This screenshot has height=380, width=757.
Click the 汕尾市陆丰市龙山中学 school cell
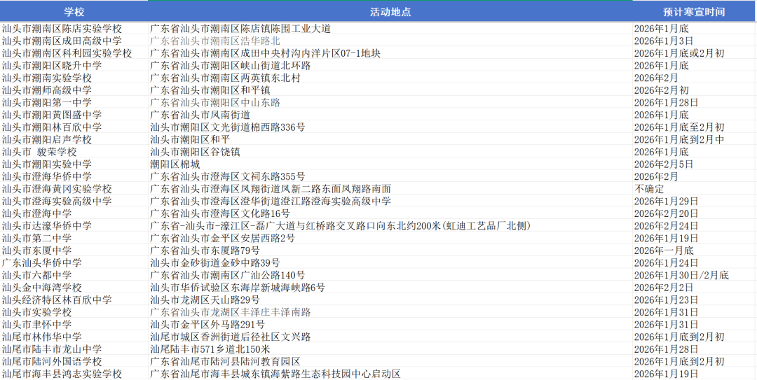52,349
